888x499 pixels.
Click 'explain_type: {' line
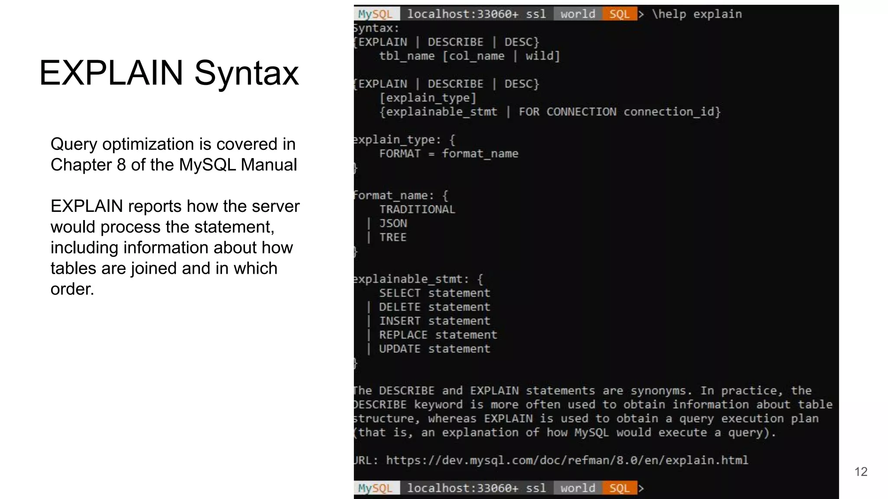click(x=404, y=140)
